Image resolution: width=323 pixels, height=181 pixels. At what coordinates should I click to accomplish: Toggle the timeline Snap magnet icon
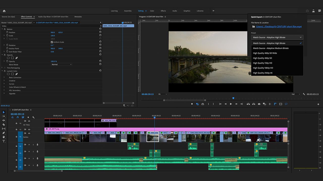(18, 117)
